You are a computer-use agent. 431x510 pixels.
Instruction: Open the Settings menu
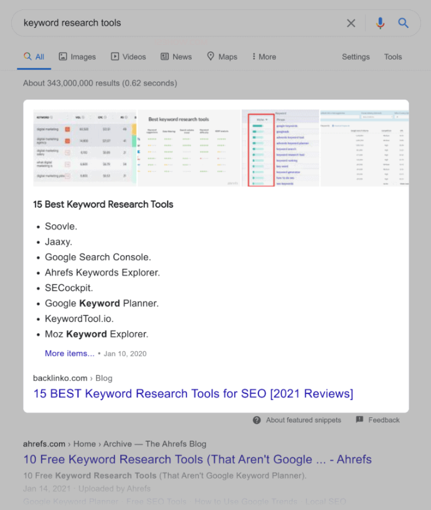pos(356,57)
